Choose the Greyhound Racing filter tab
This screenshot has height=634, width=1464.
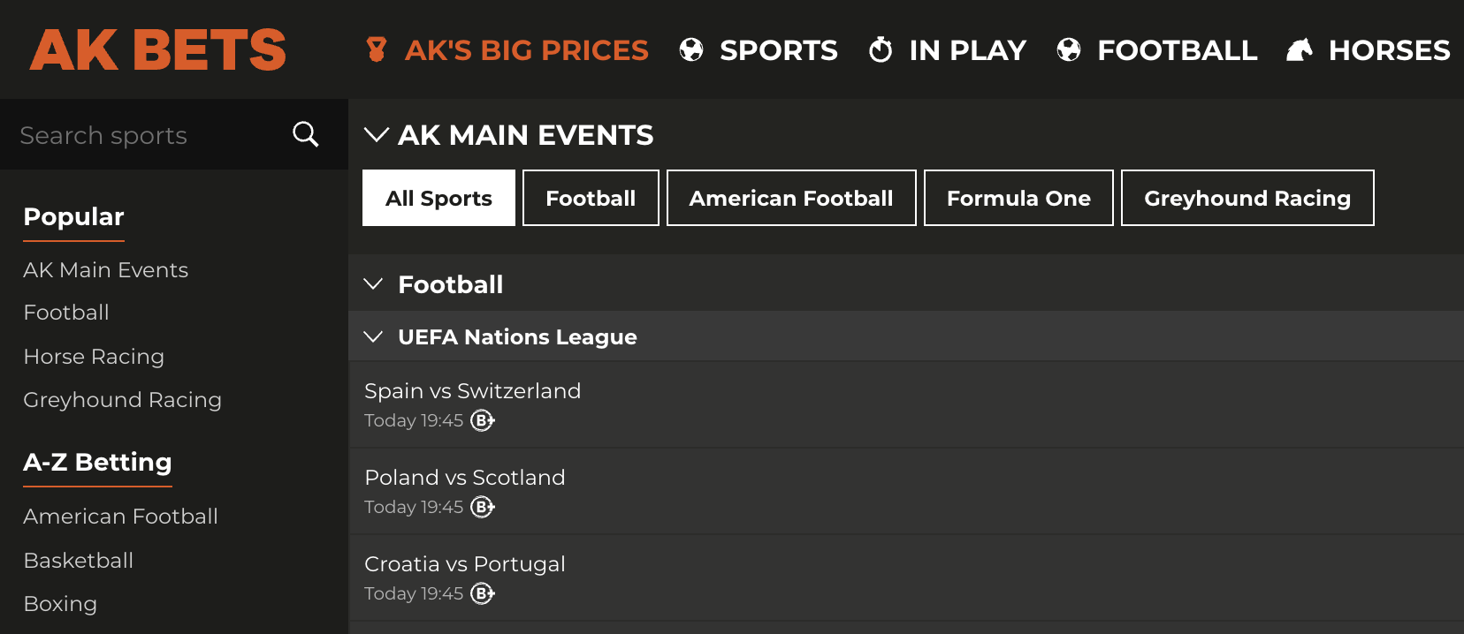pos(1247,198)
